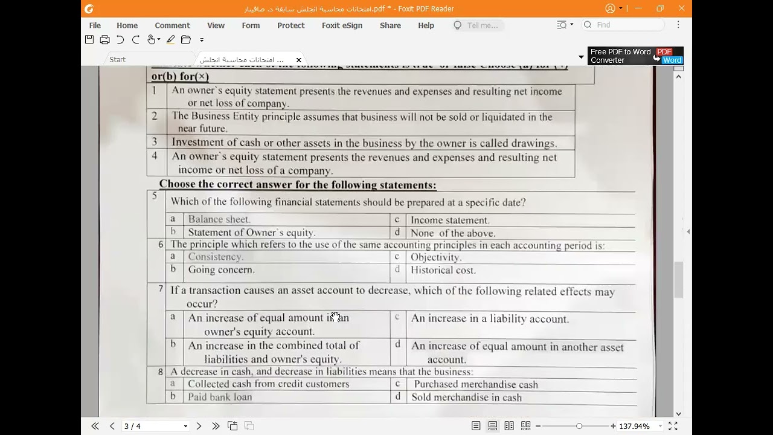Select continuous facing view mode
773x435 pixels.
tap(526, 426)
